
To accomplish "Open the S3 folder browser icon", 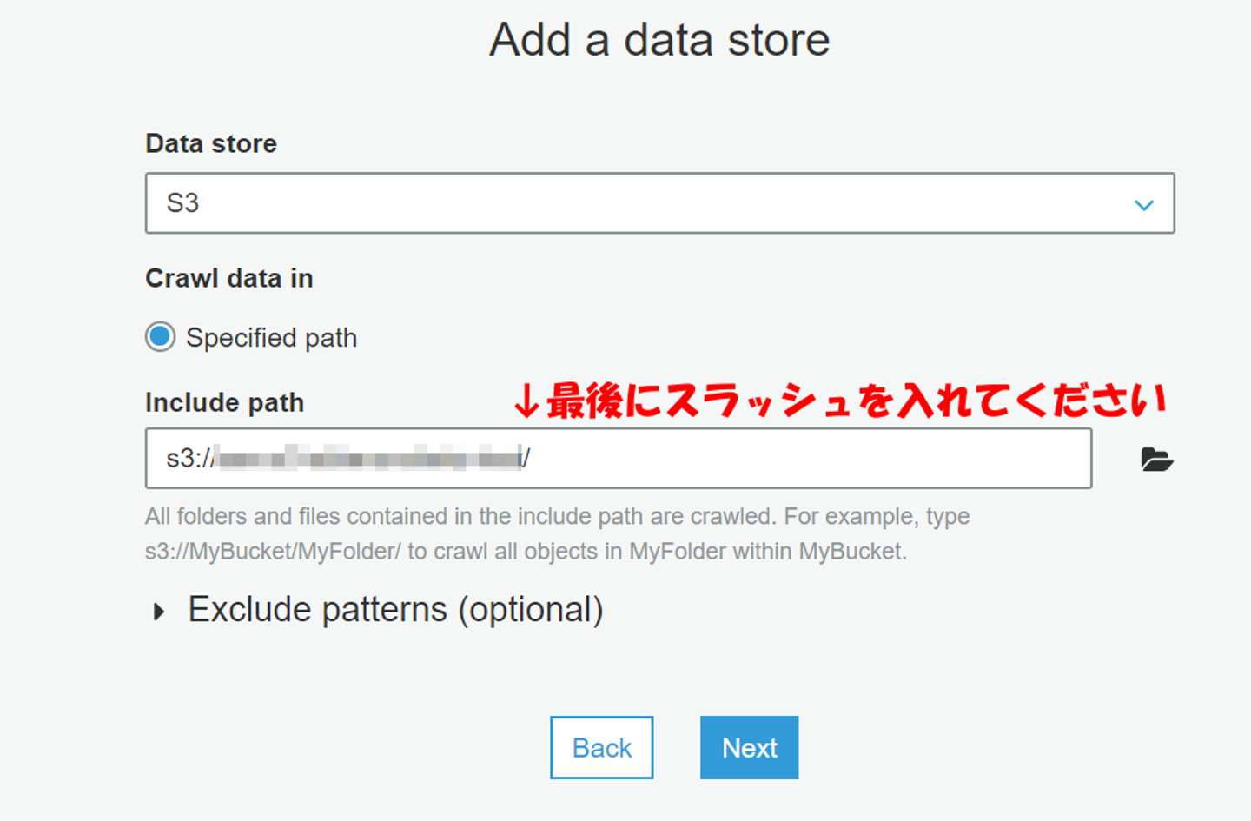I will pos(1156,459).
